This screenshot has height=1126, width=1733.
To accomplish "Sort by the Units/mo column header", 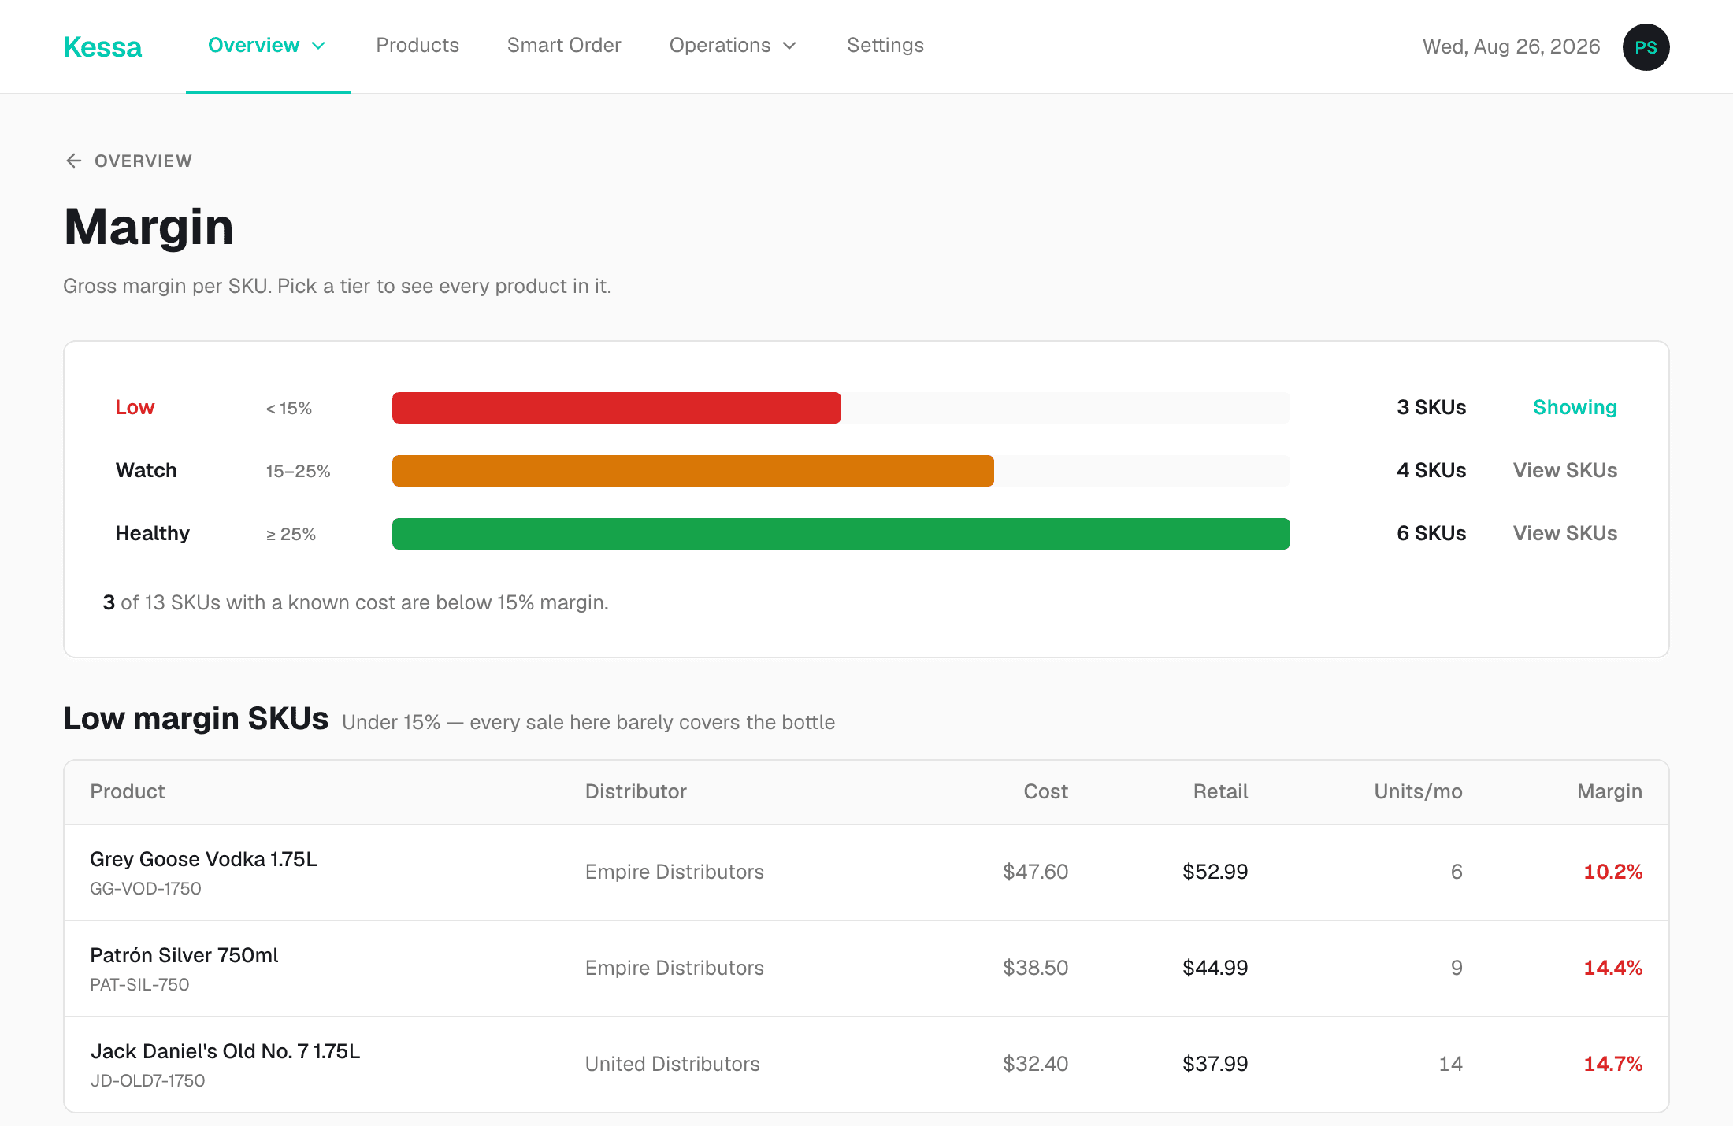I will [1418, 791].
